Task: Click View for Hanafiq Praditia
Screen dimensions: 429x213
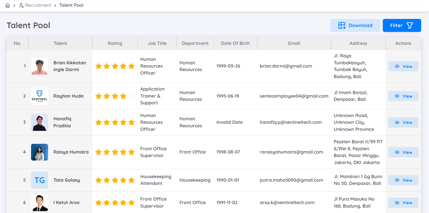Action: pos(403,122)
